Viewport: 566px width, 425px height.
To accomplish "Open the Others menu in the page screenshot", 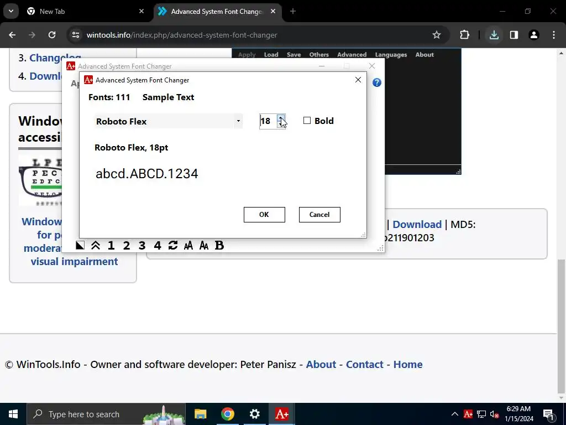I will click(x=319, y=55).
